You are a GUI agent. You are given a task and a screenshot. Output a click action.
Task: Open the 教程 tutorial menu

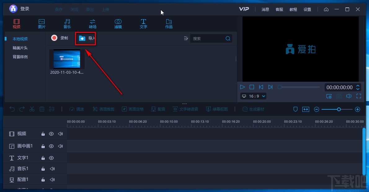pyautogui.click(x=293, y=9)
